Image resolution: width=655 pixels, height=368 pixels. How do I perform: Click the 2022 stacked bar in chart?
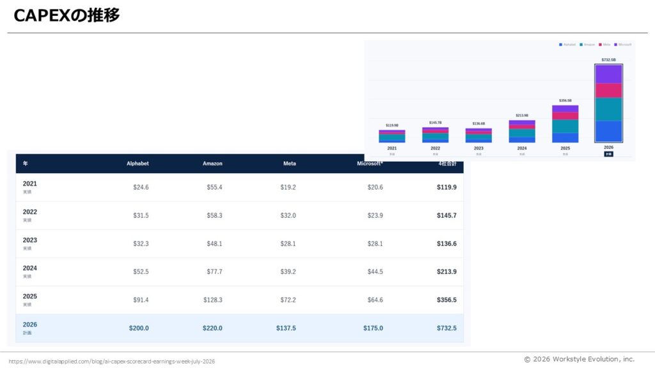[435, 135]
